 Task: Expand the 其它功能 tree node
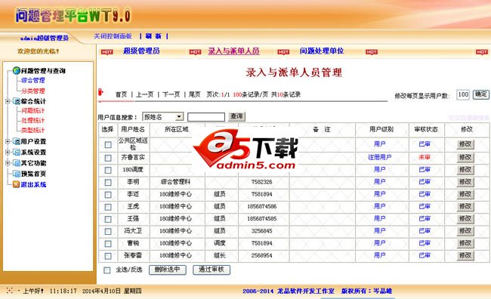pyautogui.click(x=8, y=163)
